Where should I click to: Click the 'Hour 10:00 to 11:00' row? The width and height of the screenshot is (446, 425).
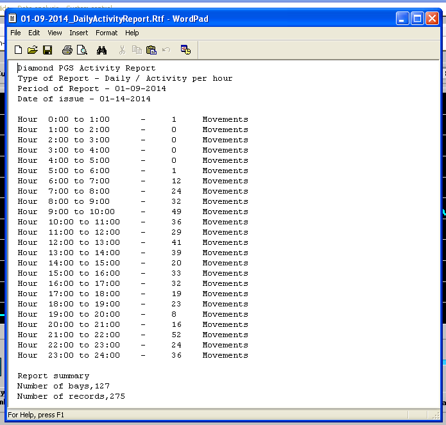click(133, 222)
